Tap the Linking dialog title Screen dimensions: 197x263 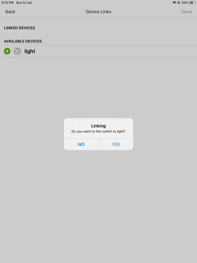point(98,126)
